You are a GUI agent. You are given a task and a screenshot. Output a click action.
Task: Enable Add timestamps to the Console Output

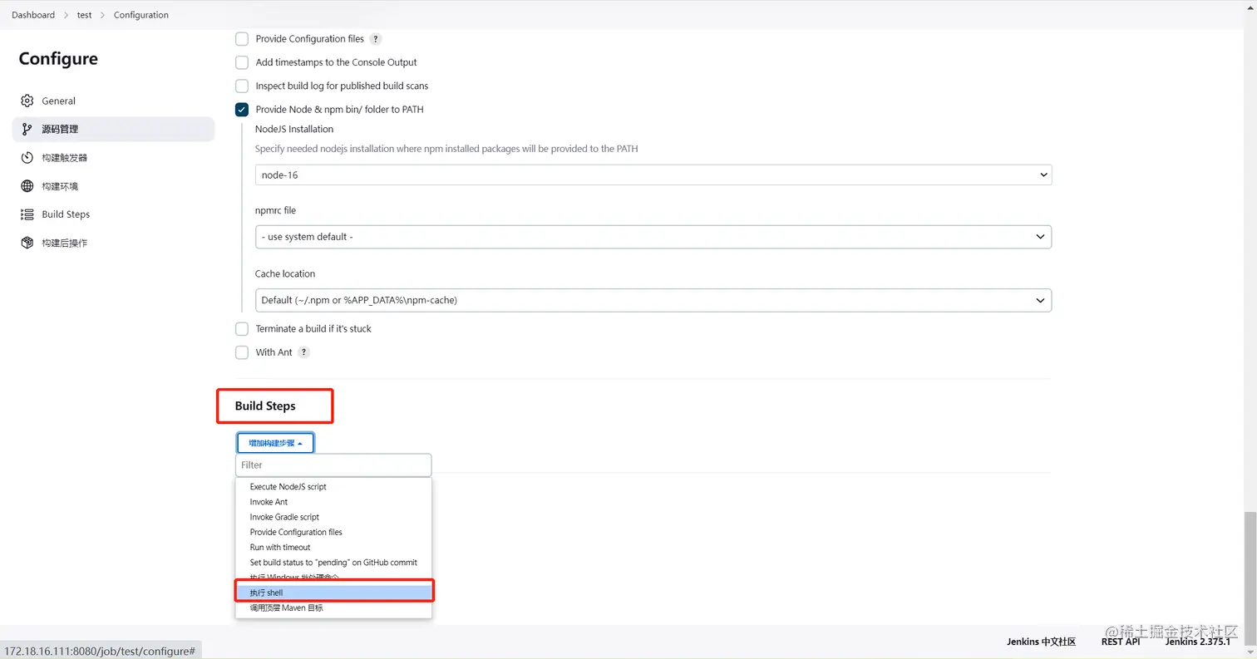(x=242, y=62)
